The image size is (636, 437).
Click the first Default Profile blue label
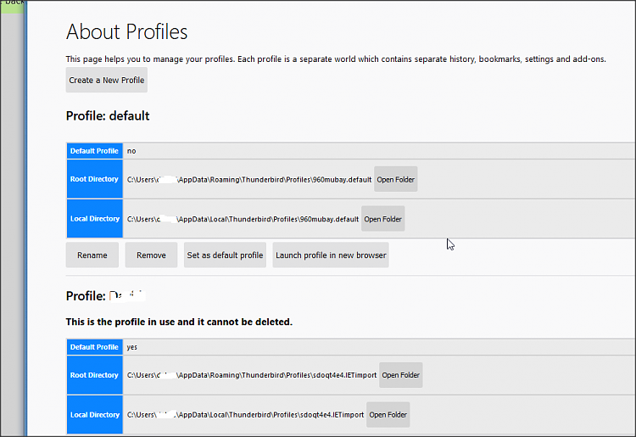pos(94,151)
